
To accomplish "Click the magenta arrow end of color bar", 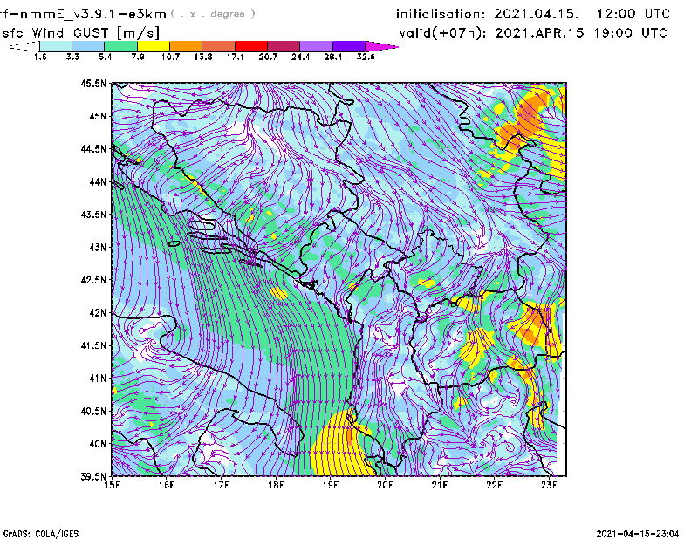I will coord(381,46).
